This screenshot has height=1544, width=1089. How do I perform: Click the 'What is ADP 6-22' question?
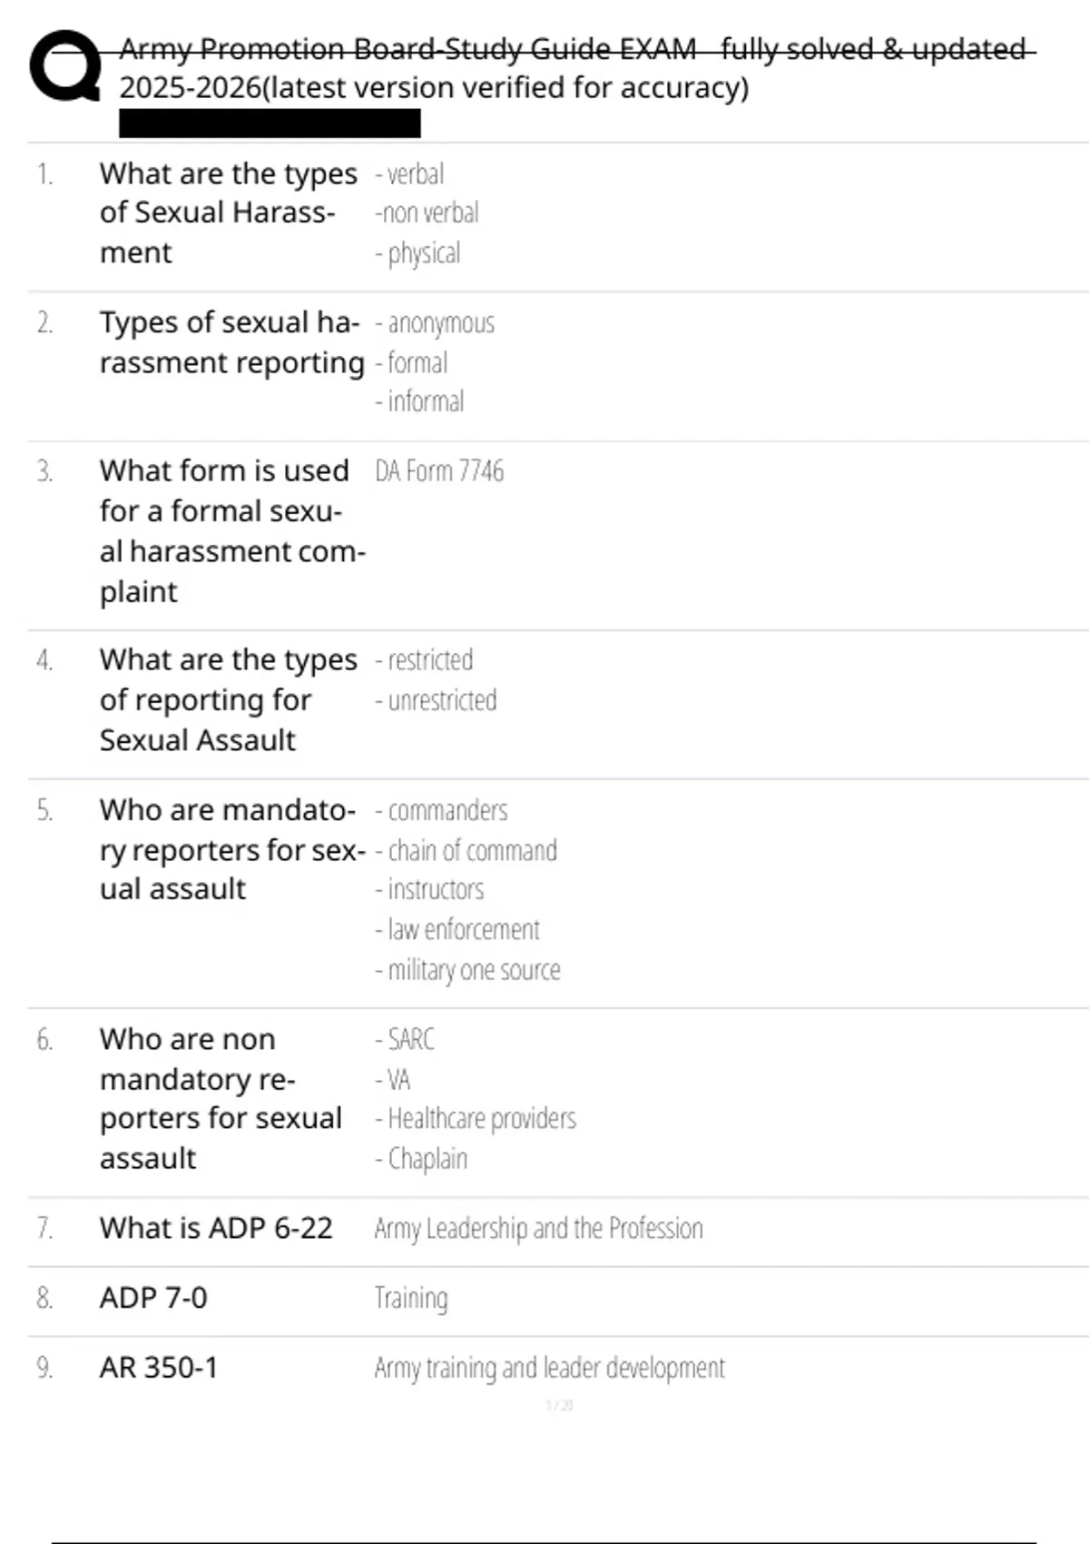(x=216, y=1228)
